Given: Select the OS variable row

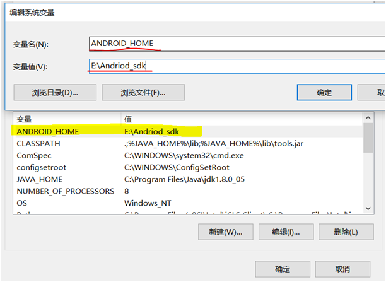Looking at the screenshot, I should point(188,203).
